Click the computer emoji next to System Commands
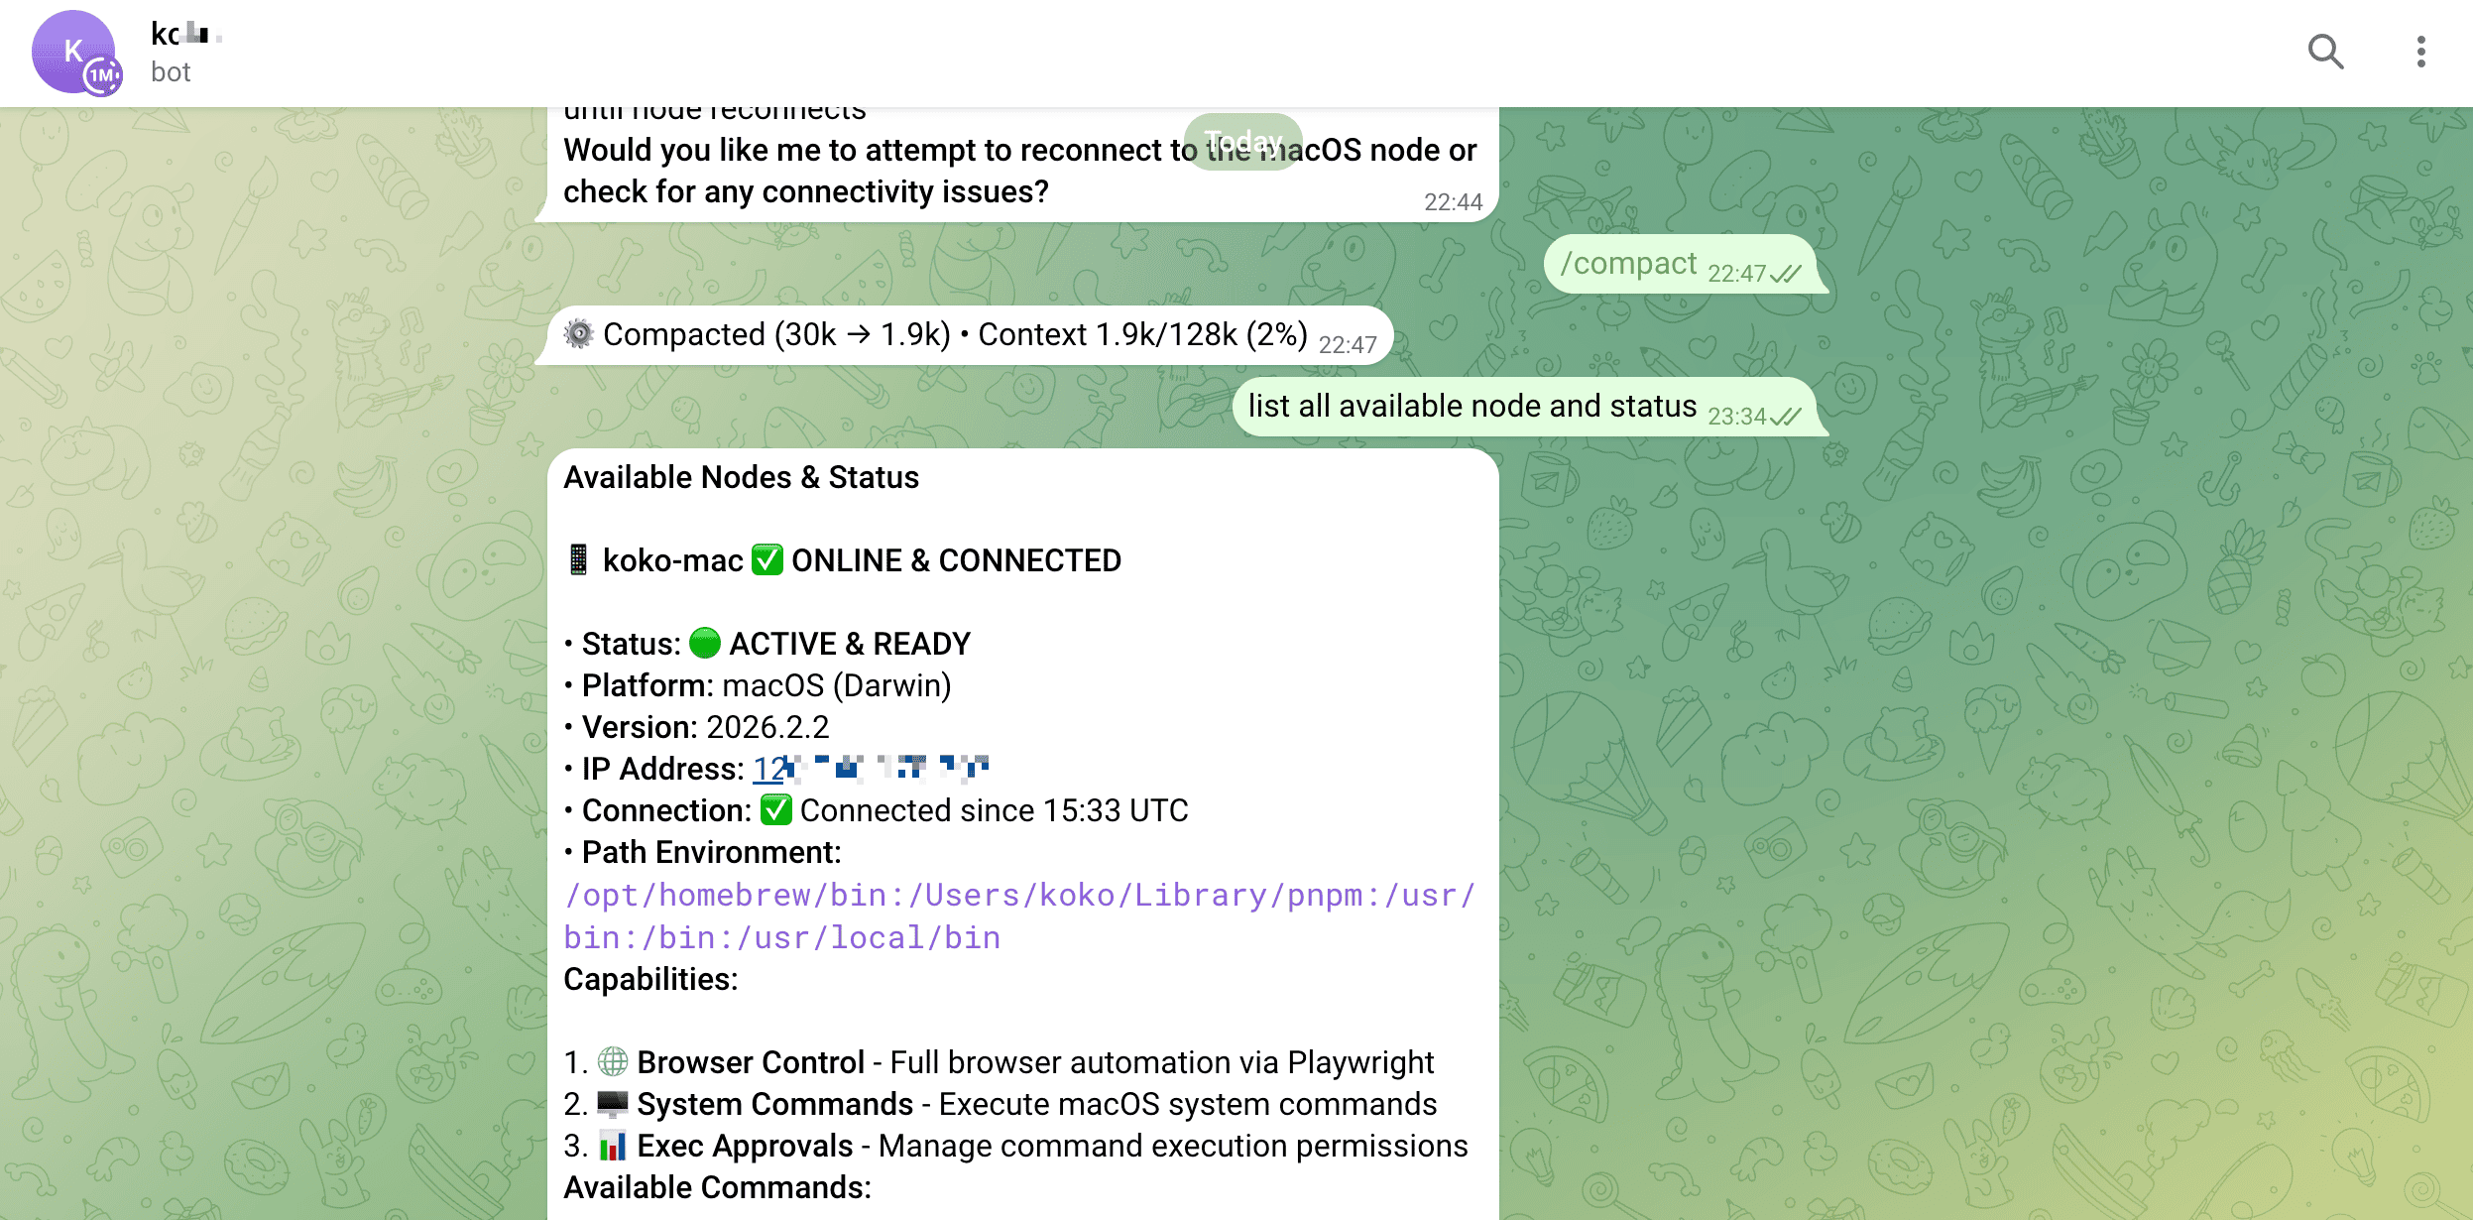Image resolution: width=2473 pixels, height=1220 pixels. click(x=613, y=1103)
